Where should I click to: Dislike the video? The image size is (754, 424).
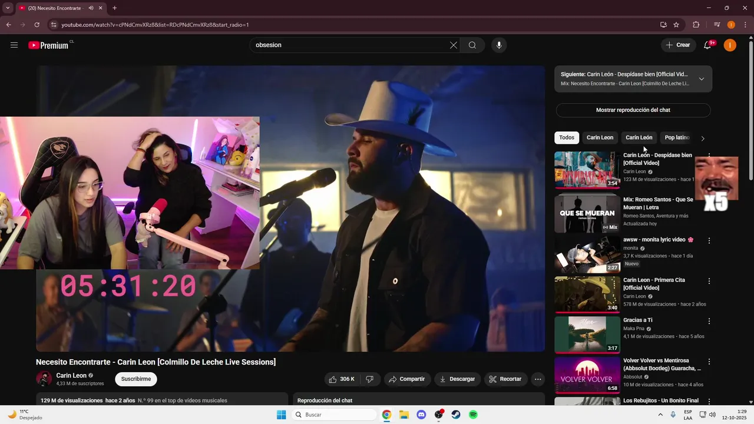coord(370,379)
